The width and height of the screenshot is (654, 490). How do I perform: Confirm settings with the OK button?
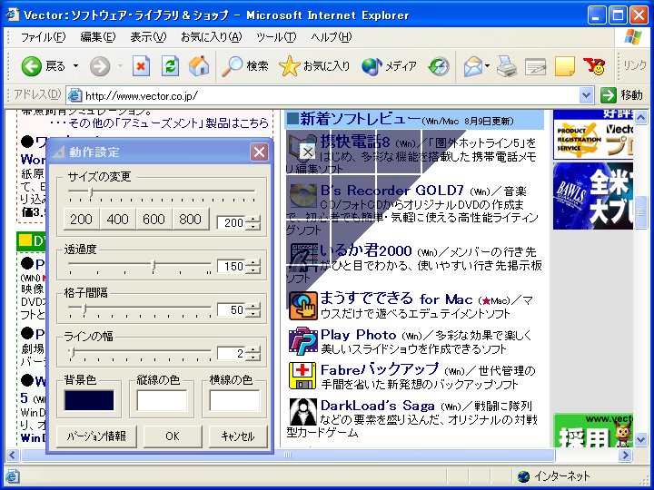click(x=173, y=436)
